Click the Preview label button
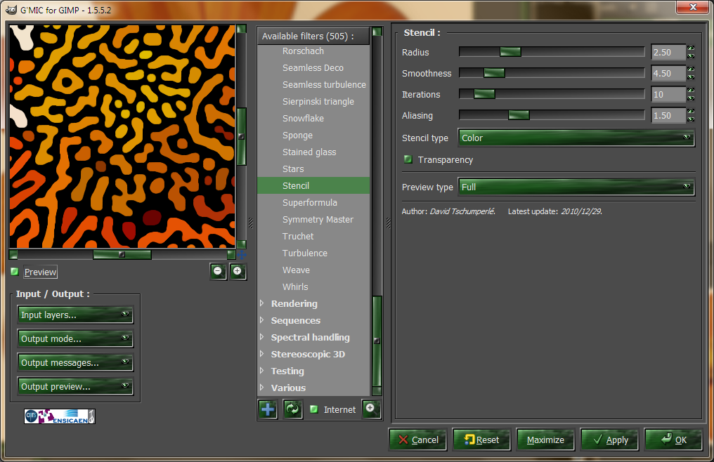The width and height of the screenshot is (714, 462). pos(40,272)
